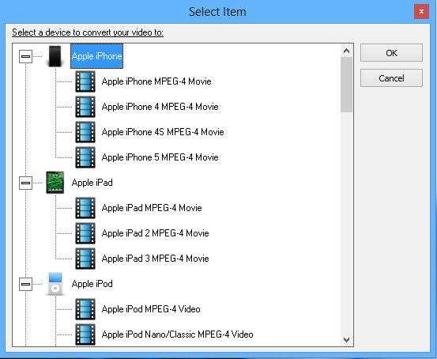Choose Apple iPod MPEG-4 Video
The image size is (437, 359).
tap(151, 309)
